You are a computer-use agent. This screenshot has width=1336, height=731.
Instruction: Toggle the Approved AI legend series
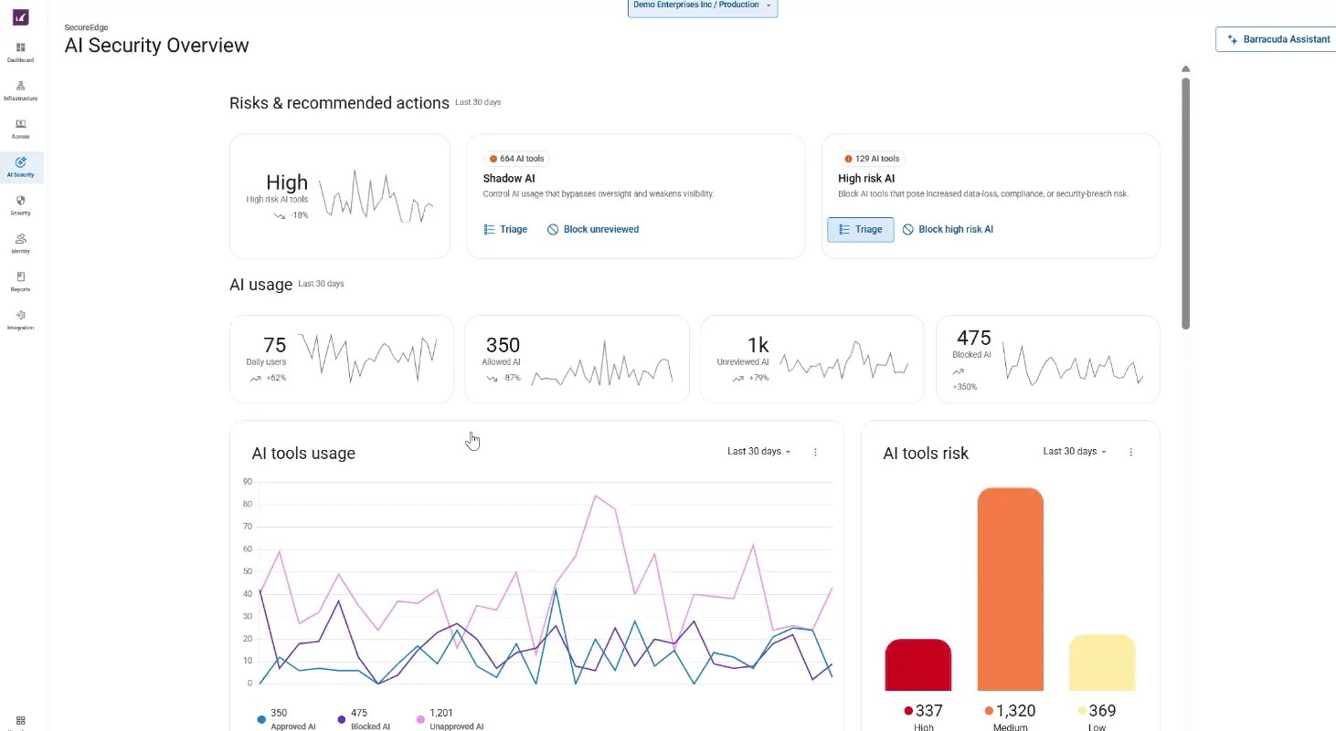tap(287, 719)
